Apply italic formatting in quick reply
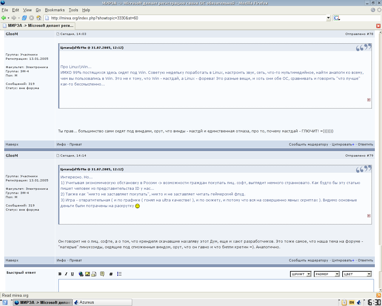 click(66, 274)
